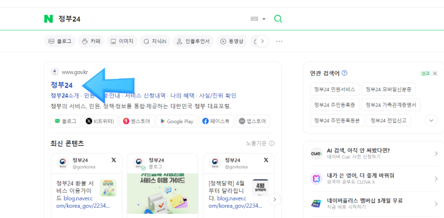Click chevron next to CLOVA X banner
This screenshot has height=218, width=444.
click(x=436, y=179)
